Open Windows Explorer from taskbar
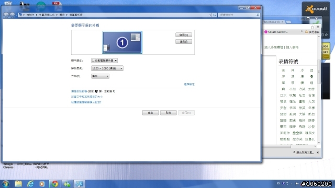Viewport: 335px width, 188px height. (18, 184)
